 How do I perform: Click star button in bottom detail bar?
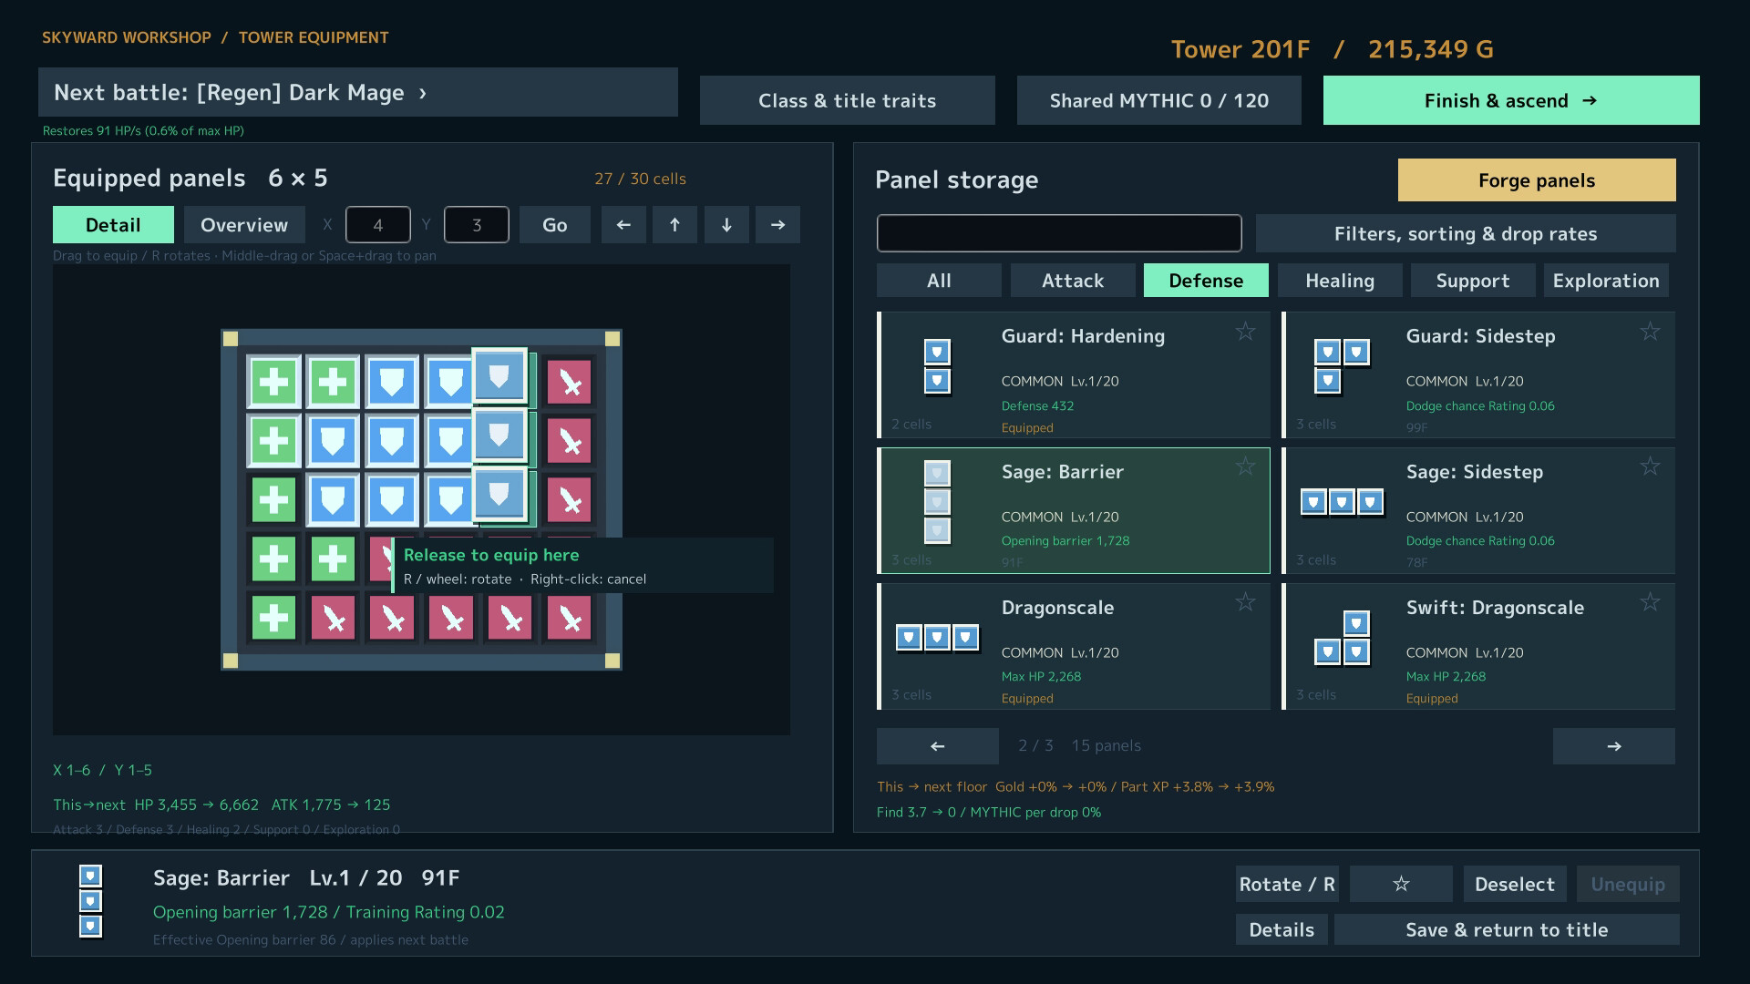(1401, 884)
